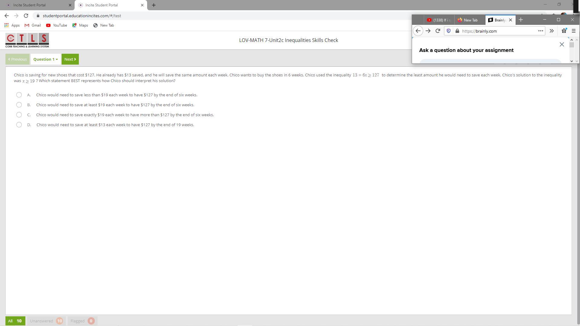Viewport: 580px width, 326px height.
Task: Click the CTLS Cobb Teaching logo
Action: pos(27,40)
